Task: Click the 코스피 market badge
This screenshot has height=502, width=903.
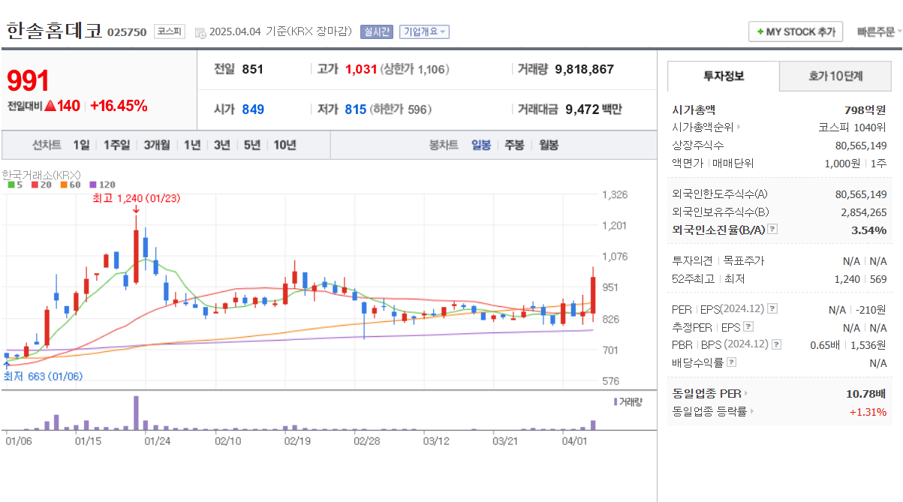Action: 168,32
